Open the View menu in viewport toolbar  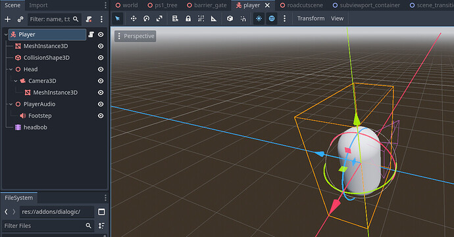(x=338, y=18)
